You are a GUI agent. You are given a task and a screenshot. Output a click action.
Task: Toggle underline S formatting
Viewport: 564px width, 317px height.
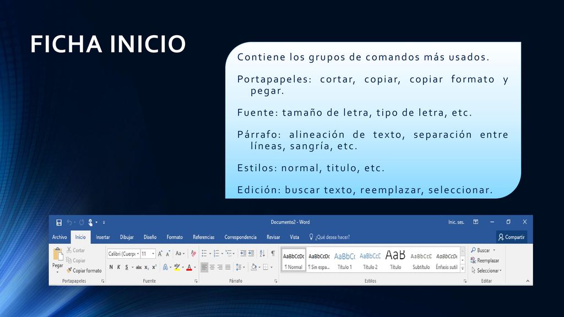point(127,267)
